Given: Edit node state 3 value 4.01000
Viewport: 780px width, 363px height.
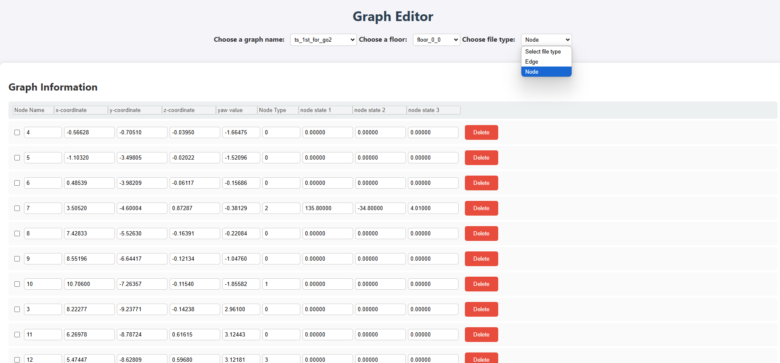Looking at the screenshot, I should pos(433,208).
